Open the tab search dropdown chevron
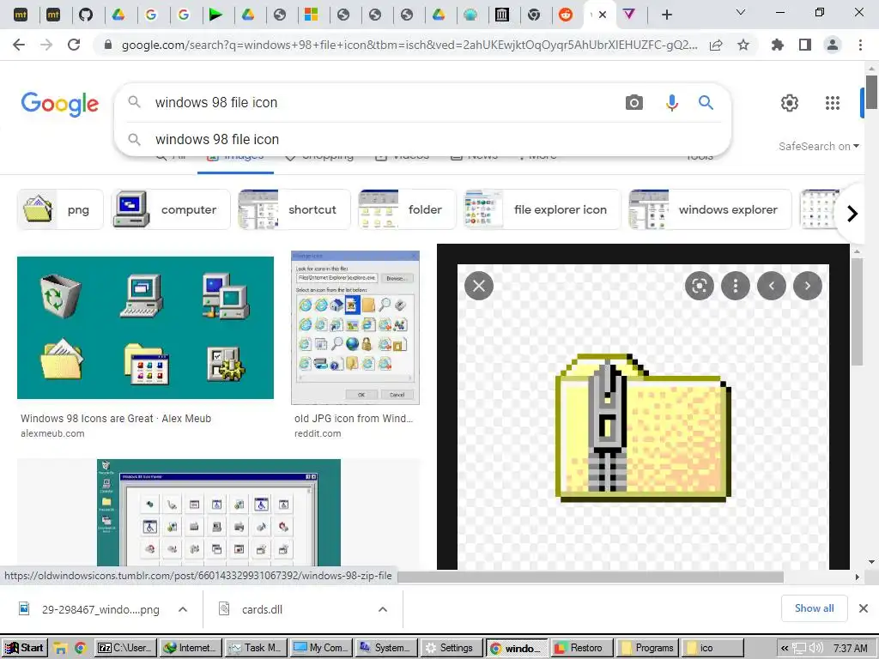 741,12
